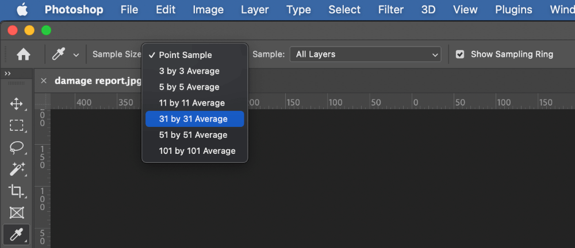Choose Point Sample option
Screen dimensions: 575x248
coord(185,55)
